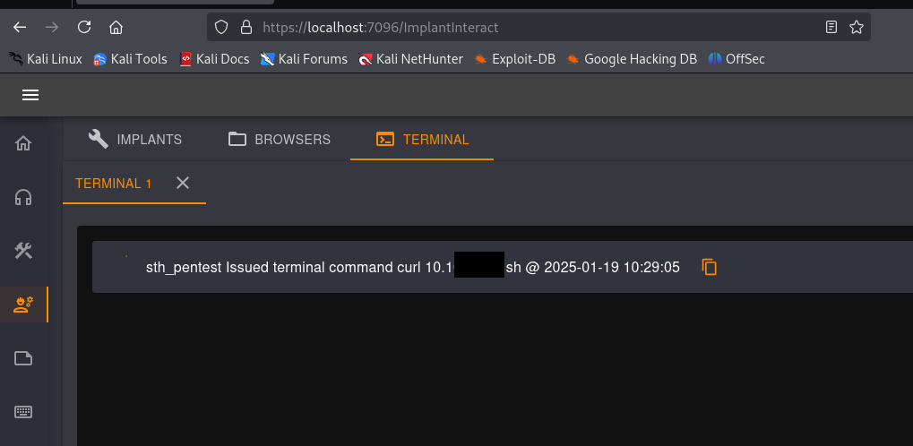The width and height of the screenshot is (913, 446).
Task: Bookmark this page with the star
Action: 857,27
